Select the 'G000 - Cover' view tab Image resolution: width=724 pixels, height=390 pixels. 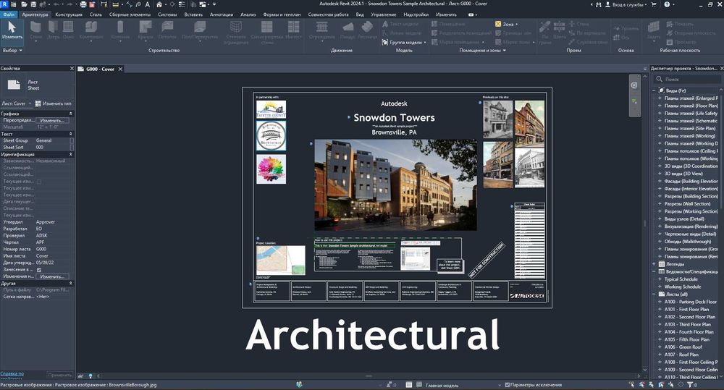click(x=100, y=69)
